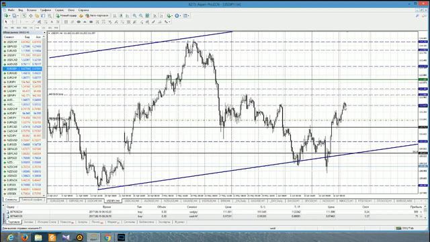The width and height of the screenshot is (430, 242).
Task: Select the cursor arrow tool
Action: [6, 22]
